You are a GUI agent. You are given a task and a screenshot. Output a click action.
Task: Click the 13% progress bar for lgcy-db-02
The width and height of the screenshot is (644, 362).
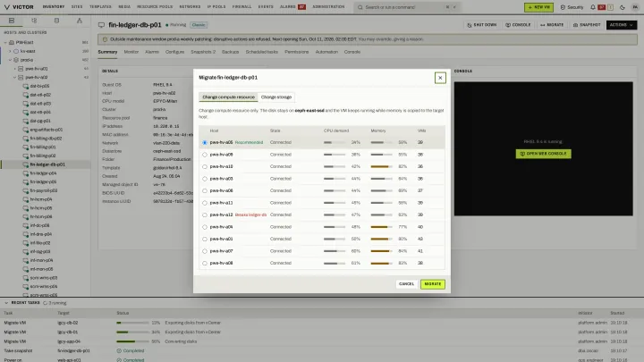click(x=132, y=323)
